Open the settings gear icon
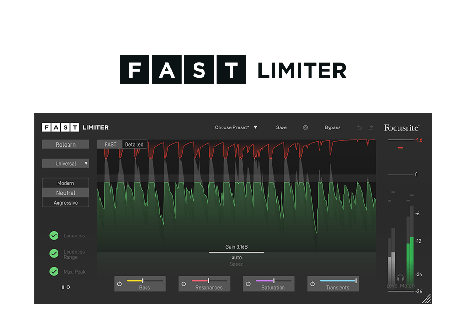This screenshot has width=466, height=333. [x=305, y=127]
